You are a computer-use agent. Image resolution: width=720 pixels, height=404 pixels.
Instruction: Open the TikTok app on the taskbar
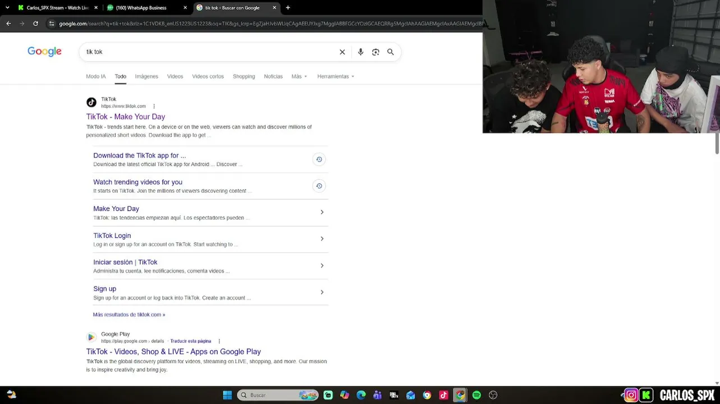[443, 395]
